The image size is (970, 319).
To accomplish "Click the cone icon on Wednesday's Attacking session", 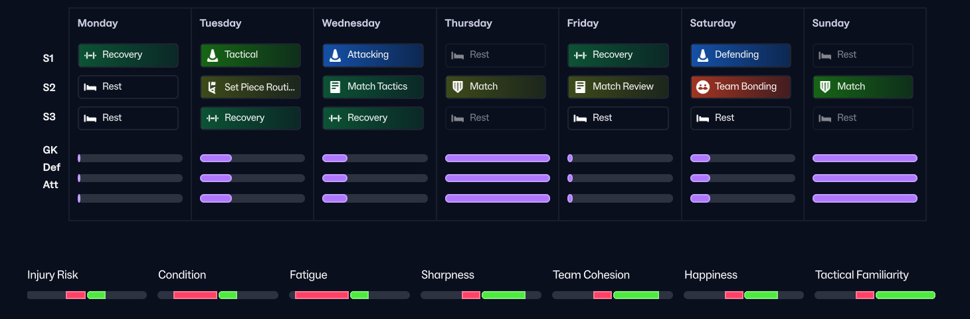I will pyautogui.click(x=335, y=55).
